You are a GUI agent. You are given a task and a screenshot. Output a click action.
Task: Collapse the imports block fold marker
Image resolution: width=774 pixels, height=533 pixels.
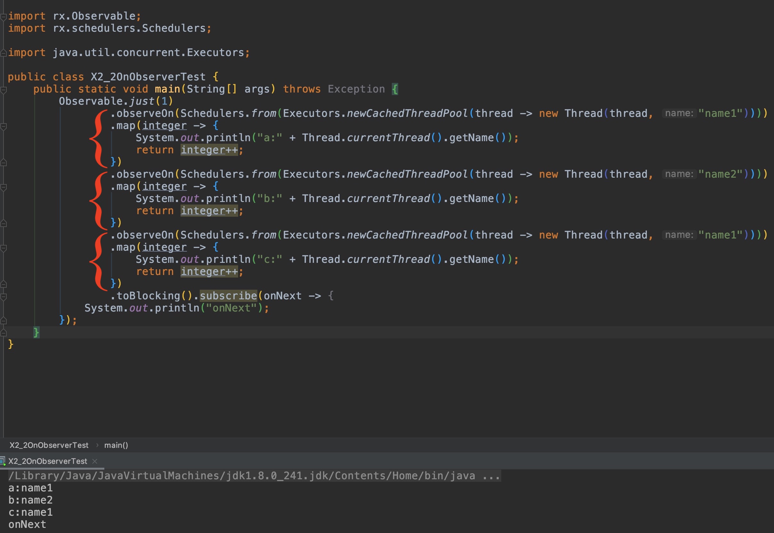click(x=3, y=16)
